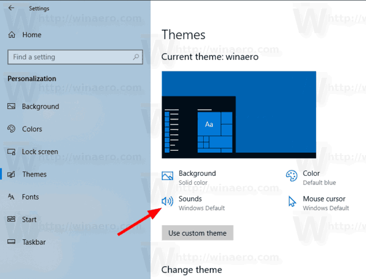Screen dimensions: 366x279
Task: Open Mouse cursor Windows Default setting
Action: point(326,203)
